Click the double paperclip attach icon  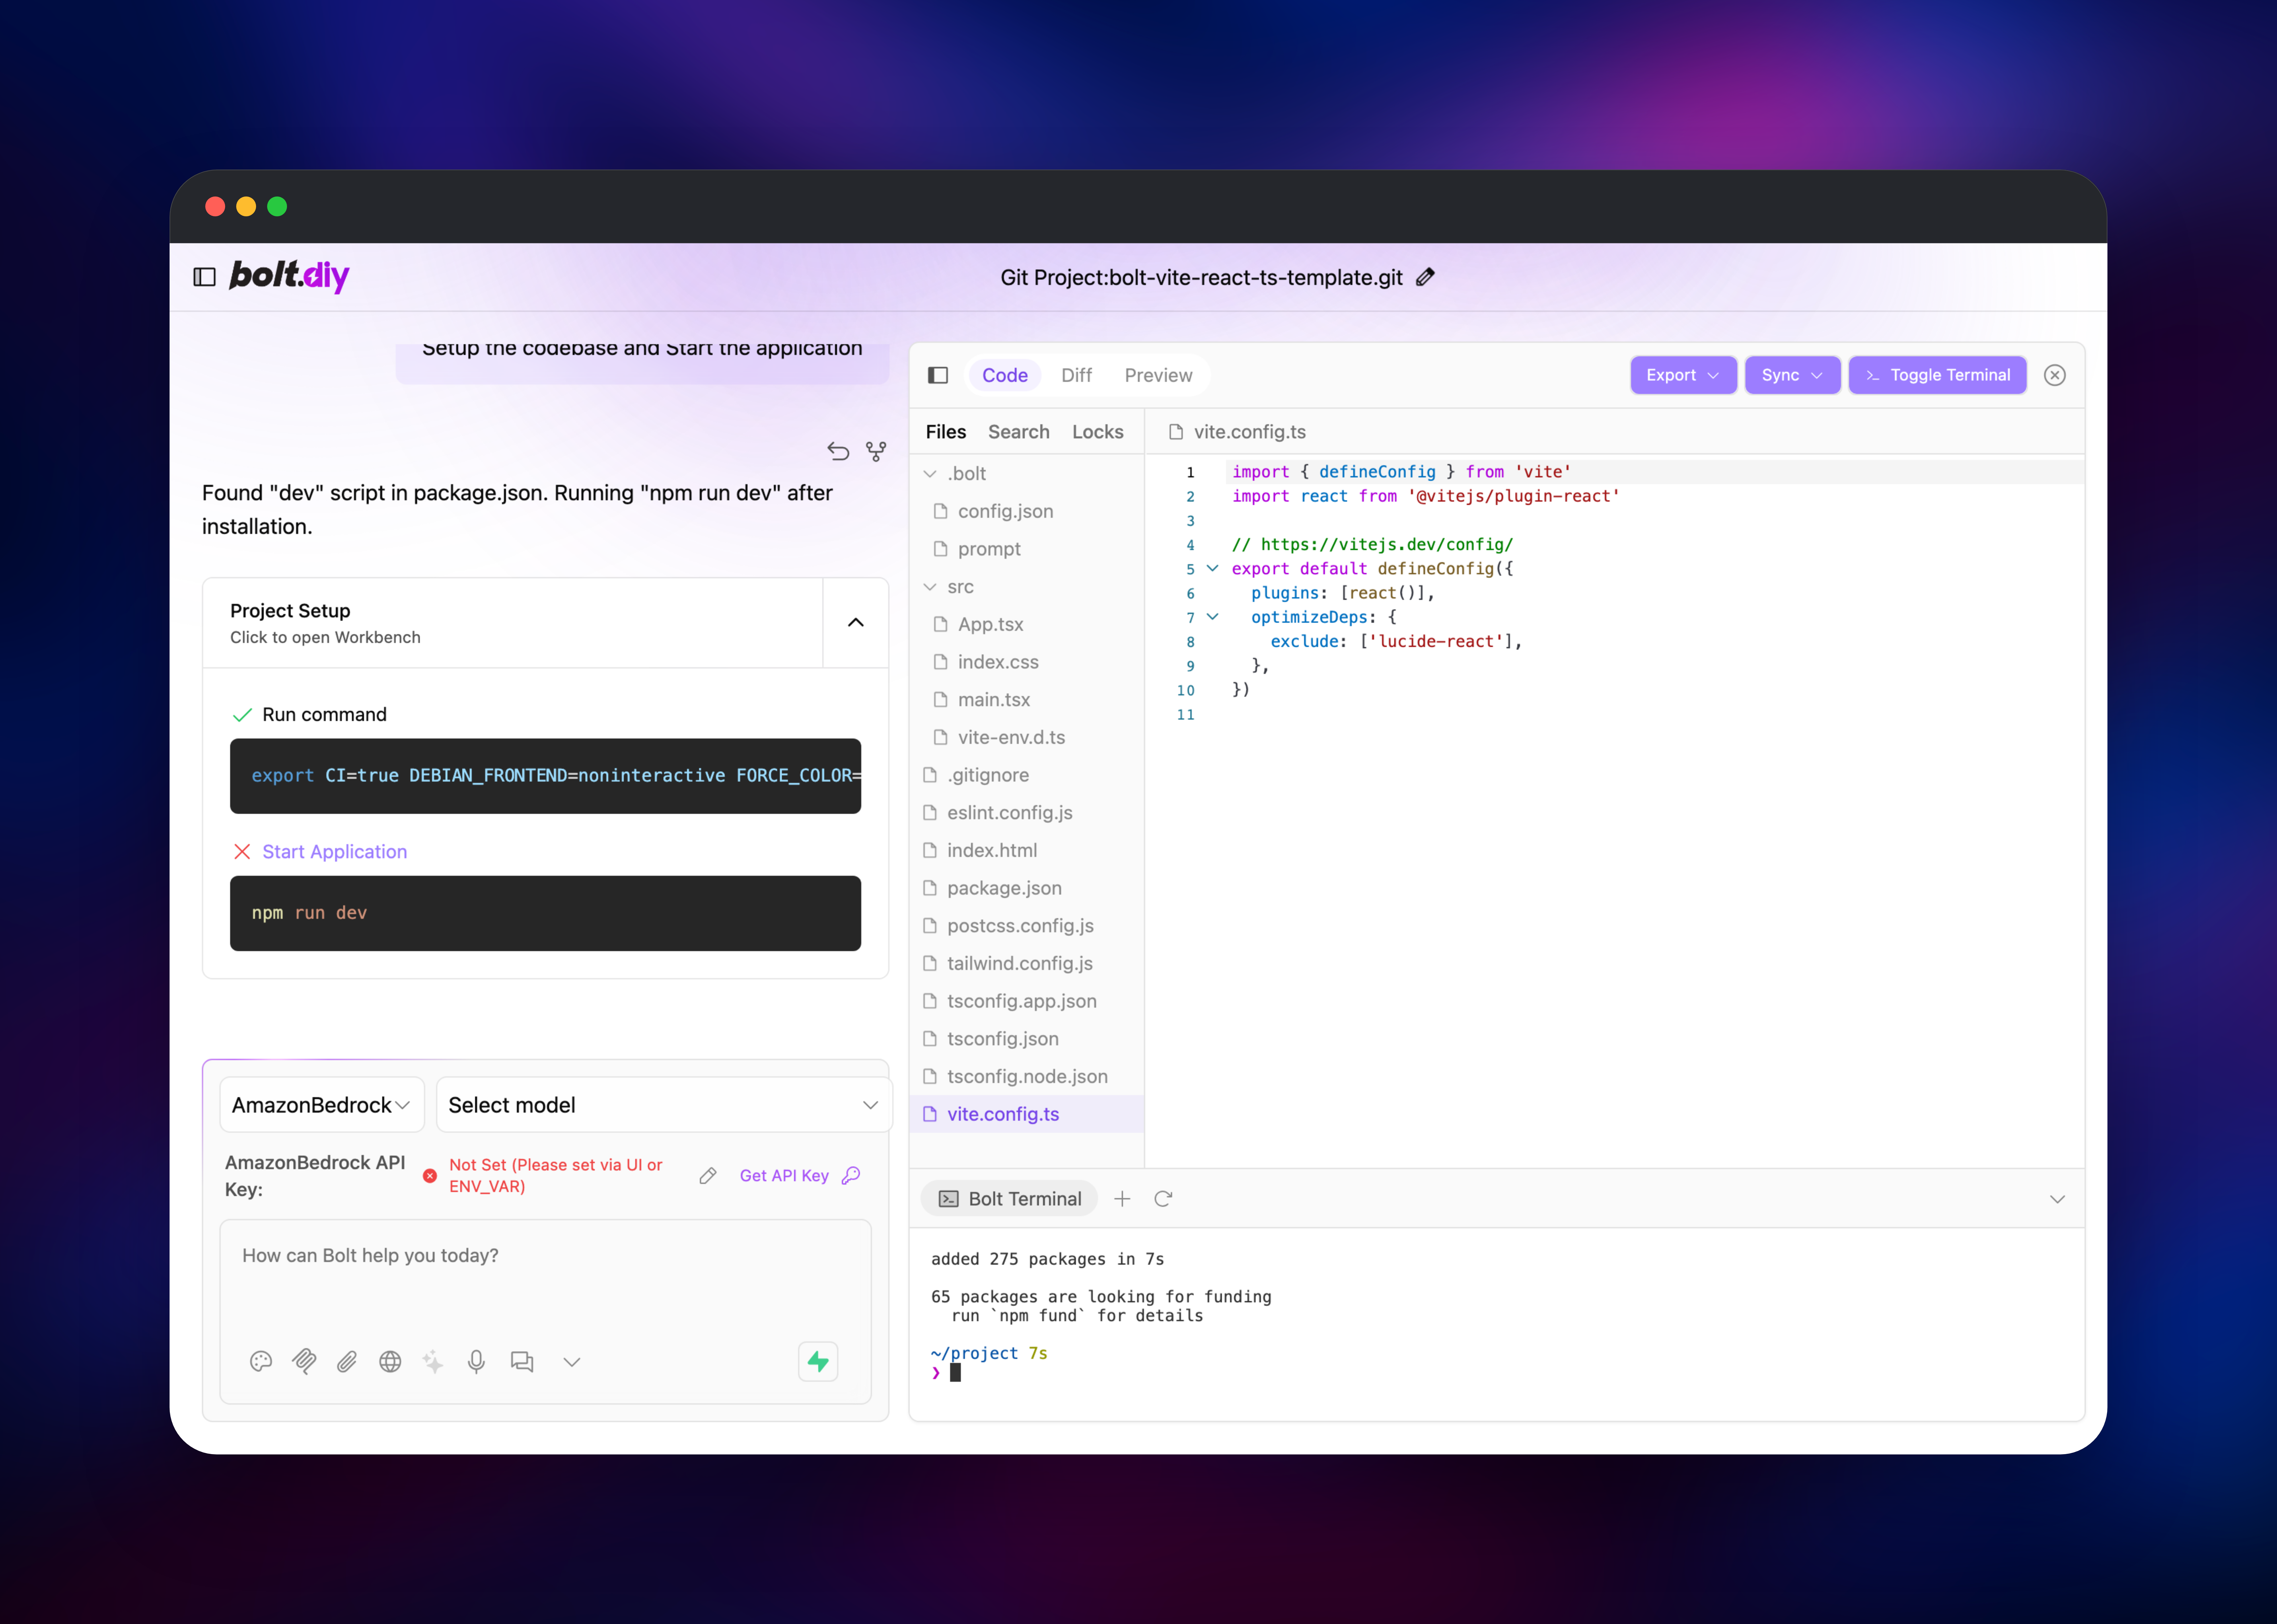[x=304, y=1361]
